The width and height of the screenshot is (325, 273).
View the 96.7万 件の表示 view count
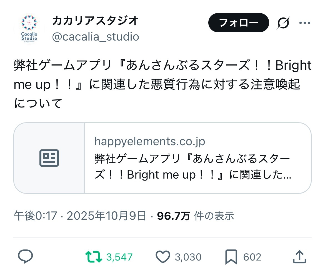(196, 216)
